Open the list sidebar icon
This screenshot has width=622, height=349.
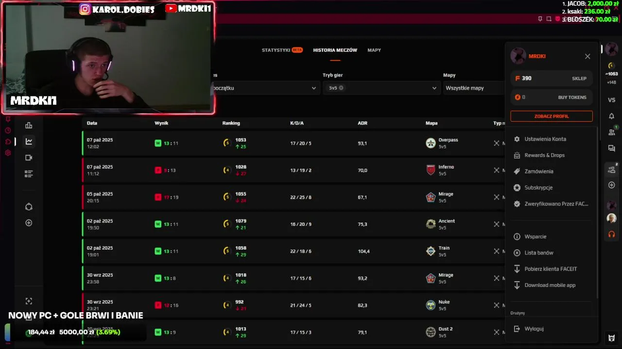[x=29, y=174]
